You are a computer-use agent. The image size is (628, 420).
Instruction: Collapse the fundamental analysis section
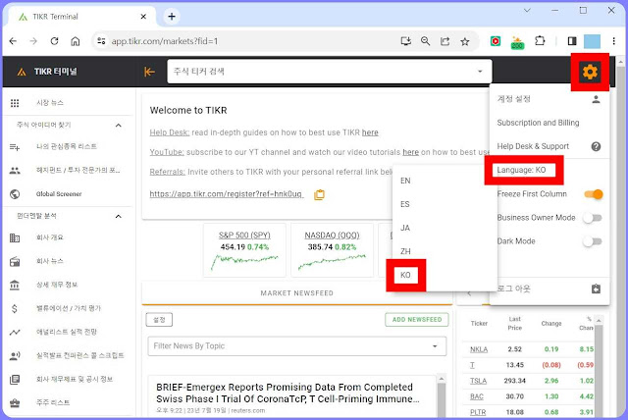118,216
